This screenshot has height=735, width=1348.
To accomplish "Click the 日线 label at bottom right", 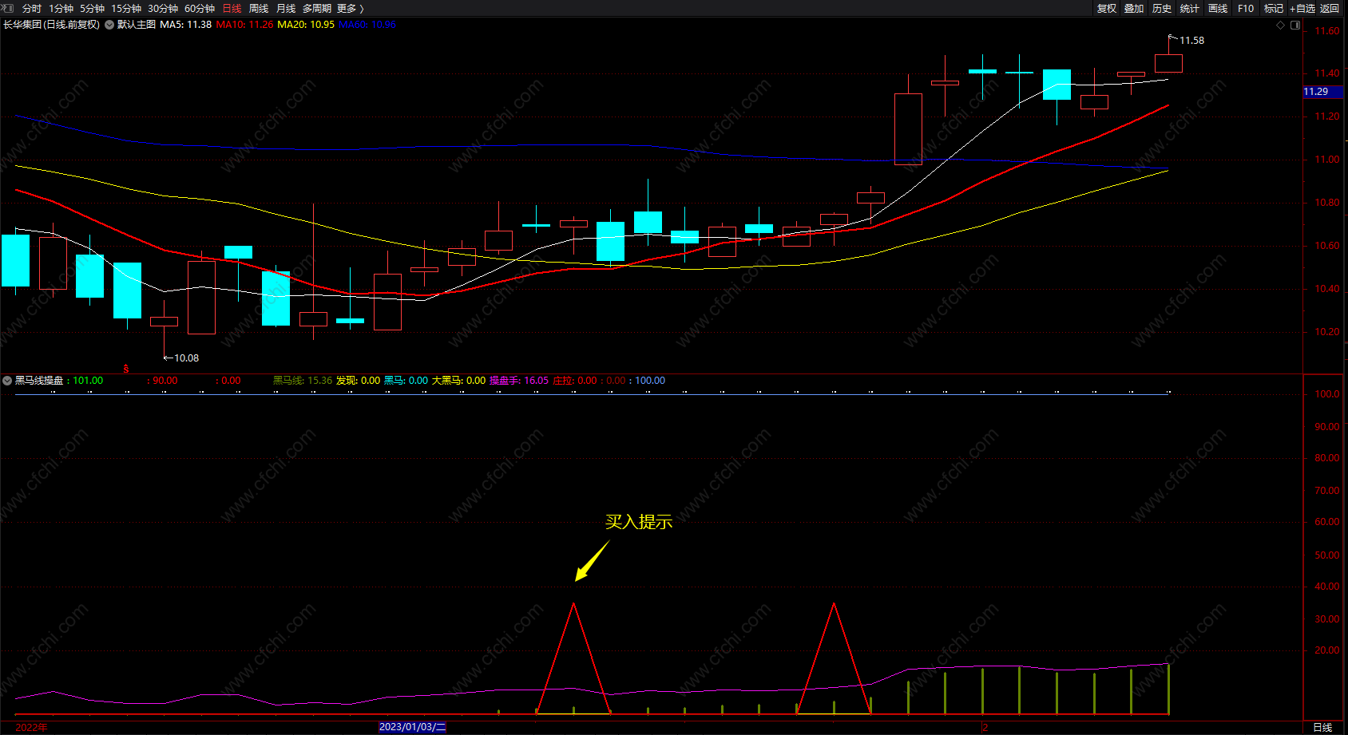I will pos(1323,727).
